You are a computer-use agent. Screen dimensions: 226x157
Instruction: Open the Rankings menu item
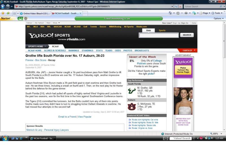pos(74,51)
